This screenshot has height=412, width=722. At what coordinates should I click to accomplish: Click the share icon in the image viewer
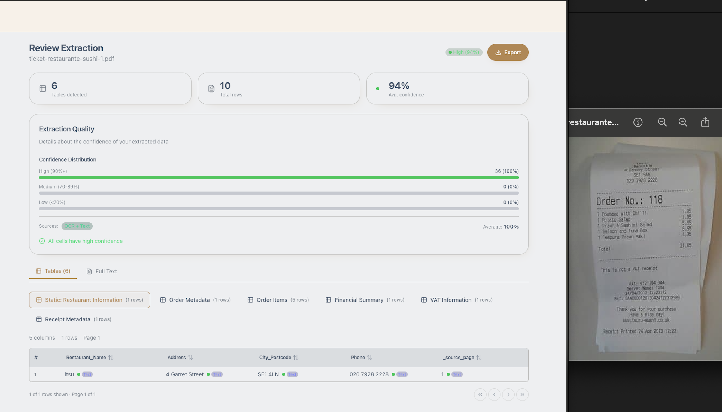click(705, 122)
